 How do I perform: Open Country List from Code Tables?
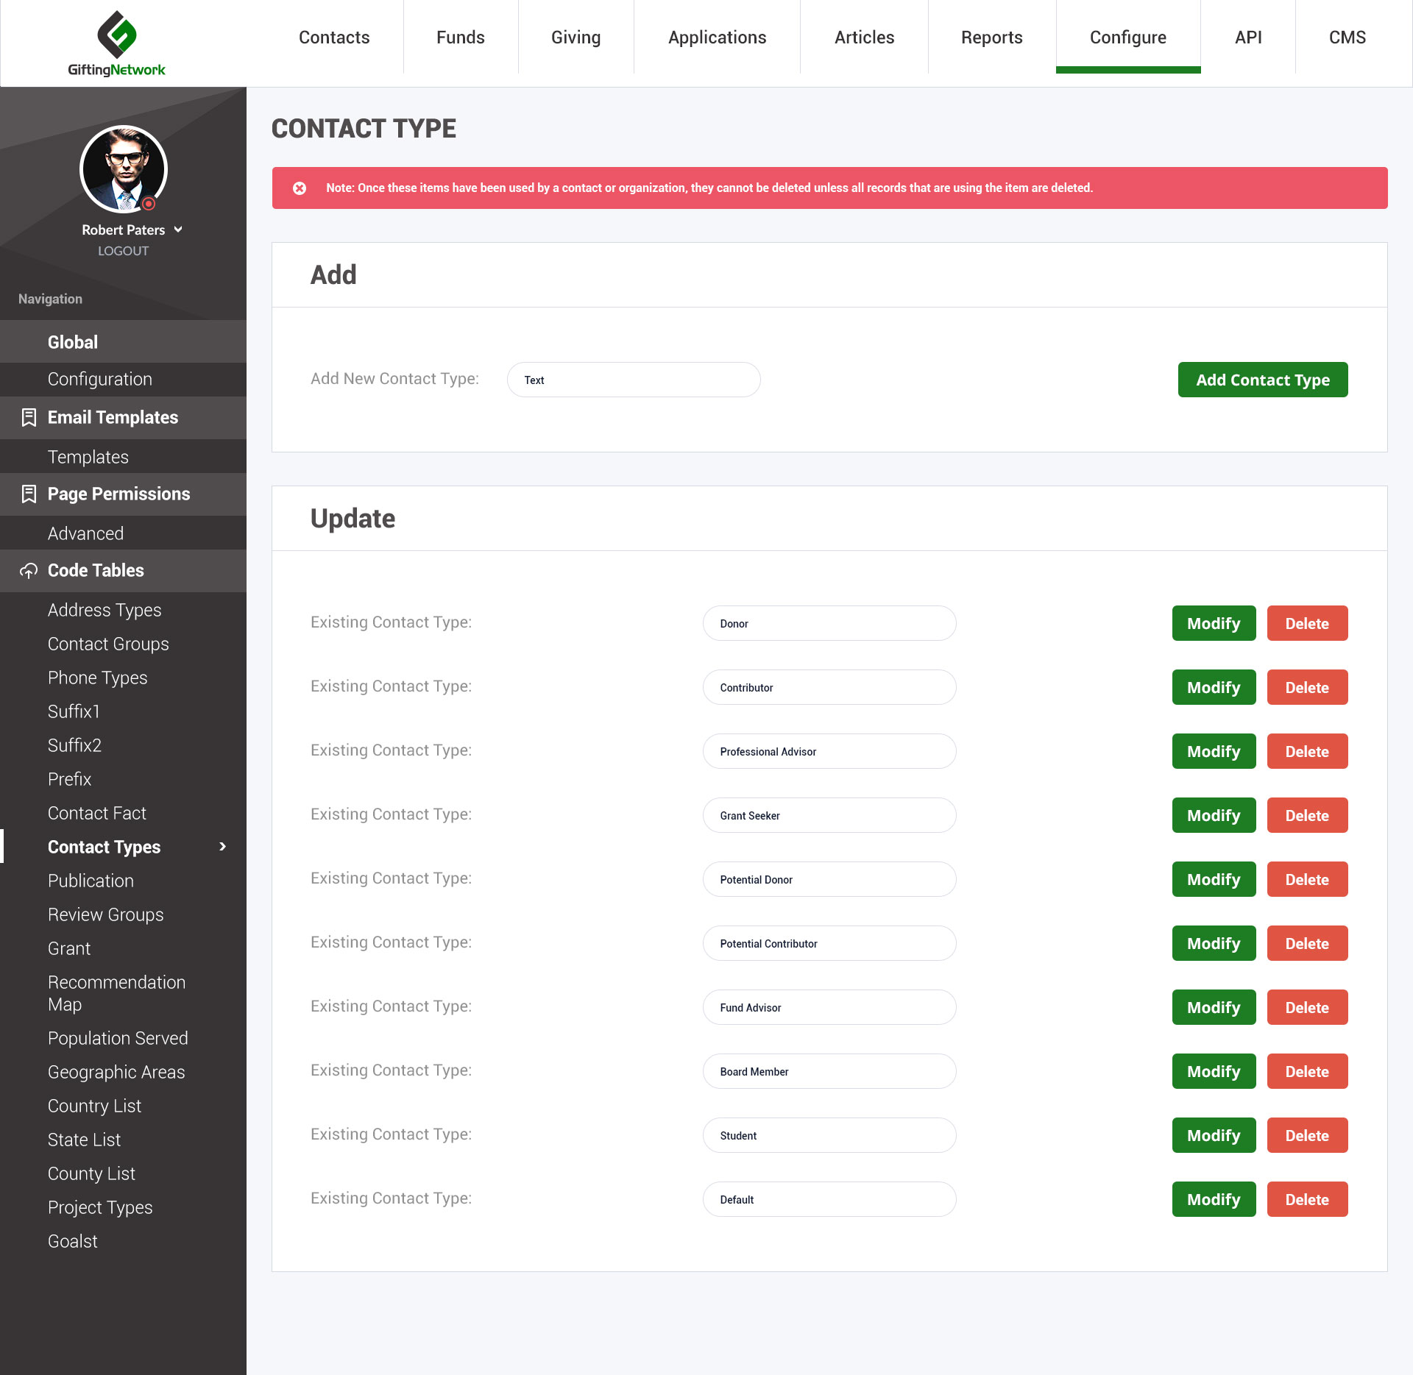click(x=94, y=1106)
